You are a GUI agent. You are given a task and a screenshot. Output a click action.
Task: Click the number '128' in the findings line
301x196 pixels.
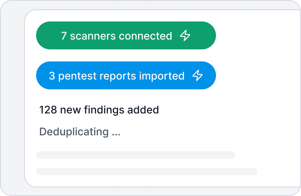pos(48,110)
